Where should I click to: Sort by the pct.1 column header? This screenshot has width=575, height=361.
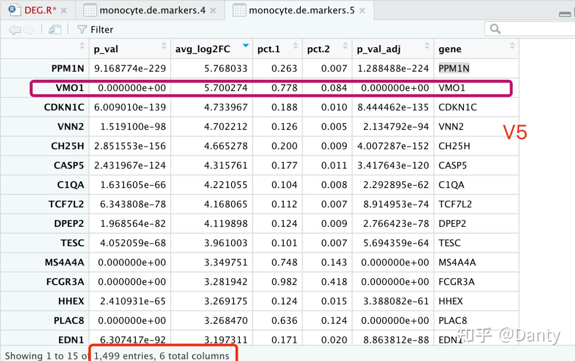point(277,49)
